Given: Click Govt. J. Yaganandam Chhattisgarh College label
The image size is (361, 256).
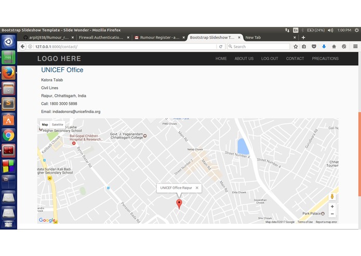Looking at the screenshot, I should 126,136.
